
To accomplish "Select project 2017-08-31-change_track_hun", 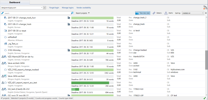I will click(22, 18).
